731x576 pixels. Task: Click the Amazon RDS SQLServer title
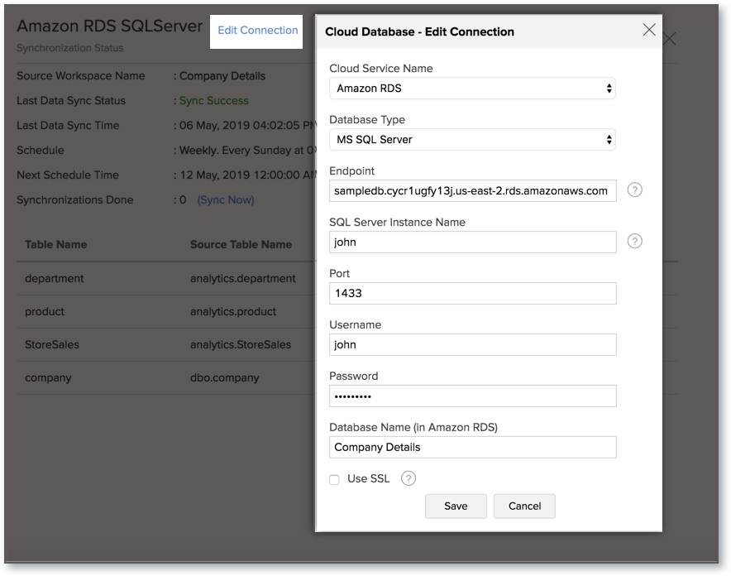click(110, 26)
